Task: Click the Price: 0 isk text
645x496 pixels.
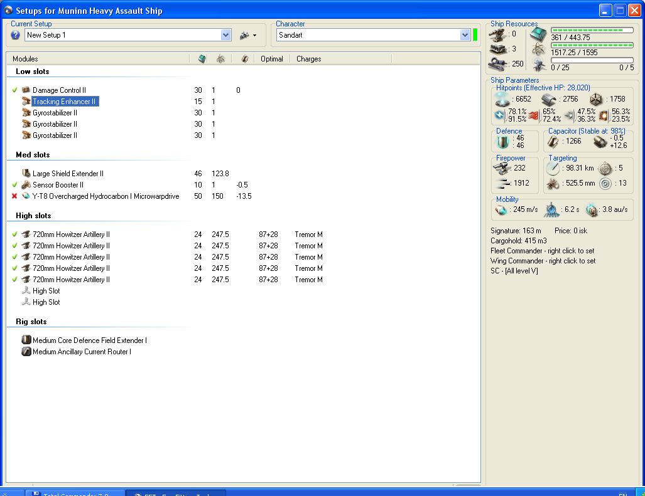Action: click(x=570, y=231)
